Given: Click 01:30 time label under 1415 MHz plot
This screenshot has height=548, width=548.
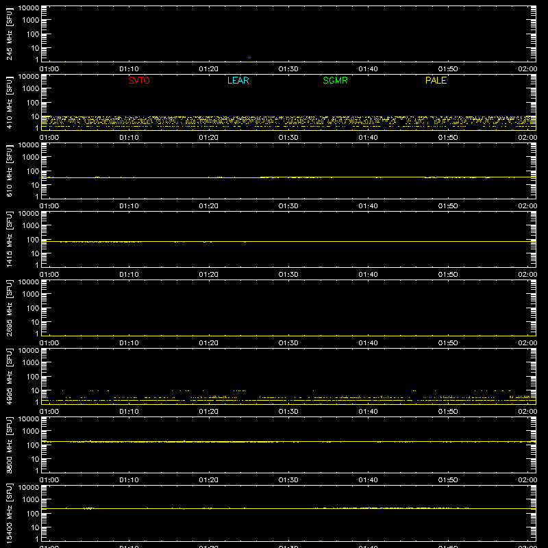Looking at the screenshot, I should 288,275.
